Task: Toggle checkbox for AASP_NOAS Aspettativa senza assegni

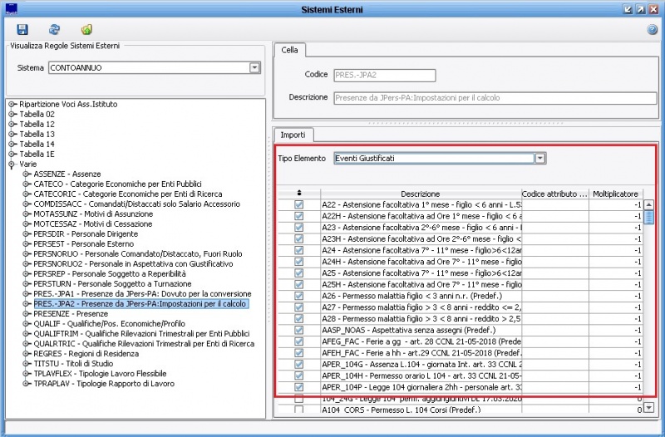Action: (298, 330)
